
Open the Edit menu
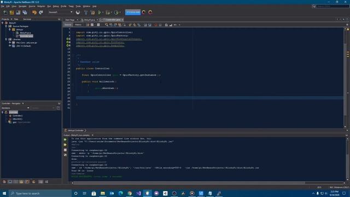pos(8,6)
